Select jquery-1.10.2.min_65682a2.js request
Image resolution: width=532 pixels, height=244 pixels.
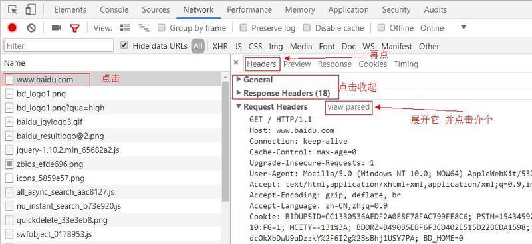point(112,150)
